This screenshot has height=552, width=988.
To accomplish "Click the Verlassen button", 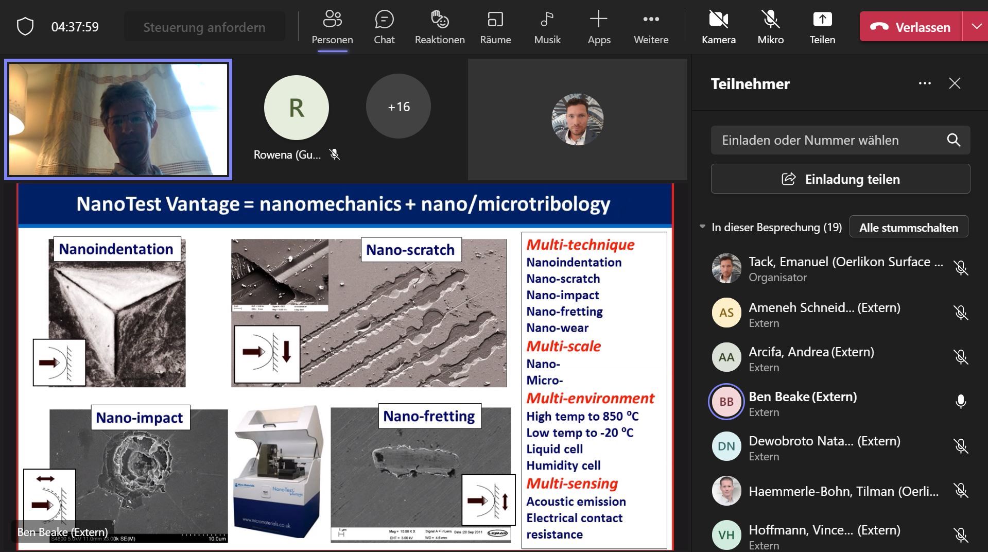I will 911,27.
